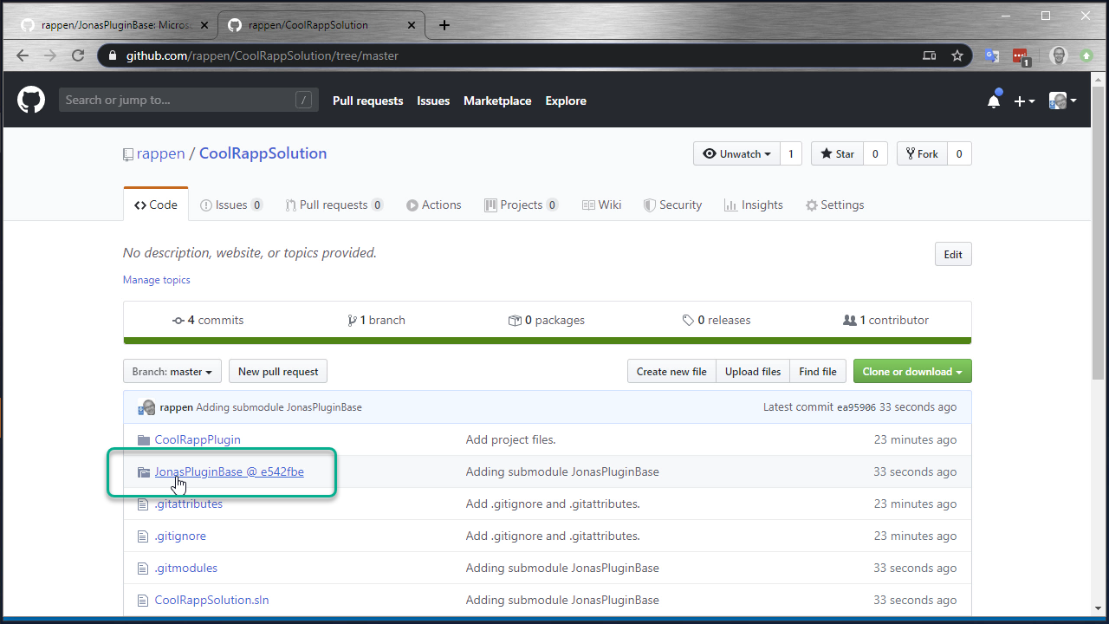Viewport: 1109px width, 624px height.
Task: Open repository Settings tab
Action: (834, 205)
